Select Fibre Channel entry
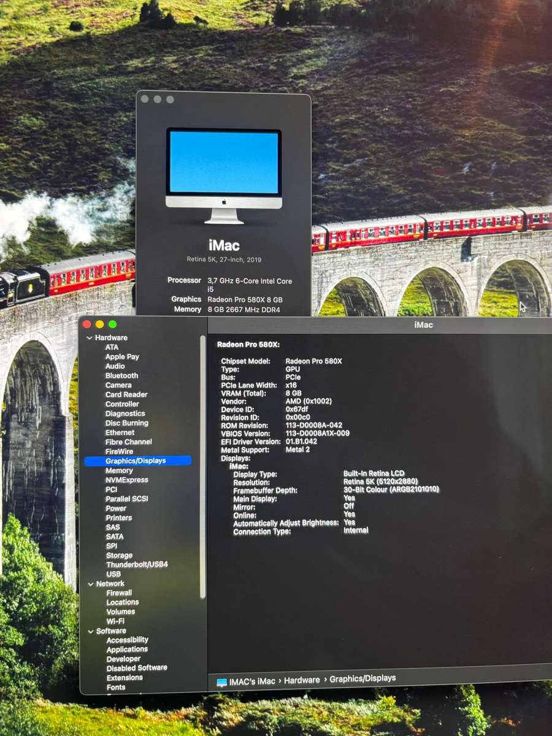The width and height of the screenshot is (552, 736). tap(129, 442)
